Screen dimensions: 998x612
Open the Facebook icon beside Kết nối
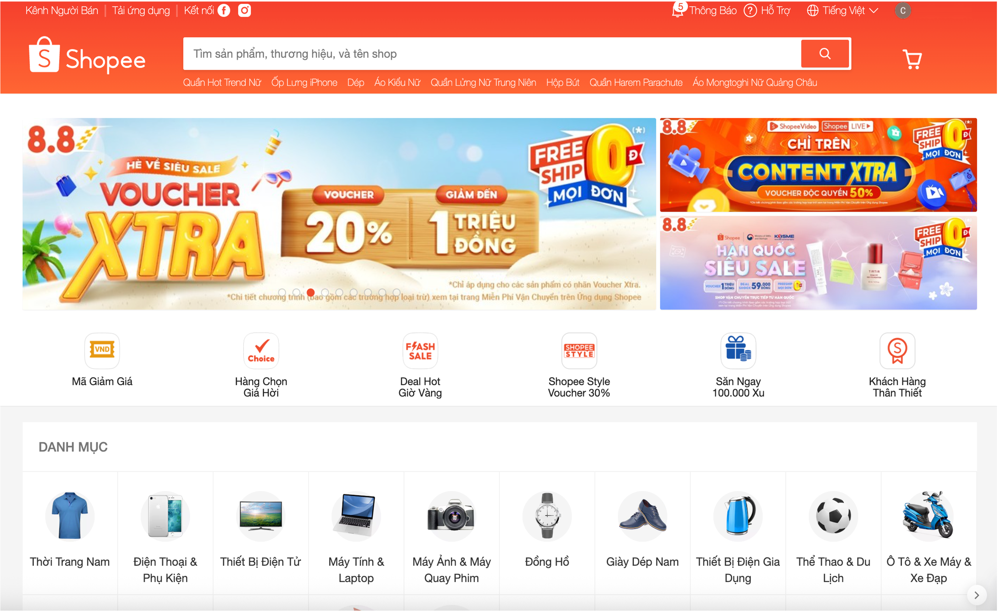[224, 10]
